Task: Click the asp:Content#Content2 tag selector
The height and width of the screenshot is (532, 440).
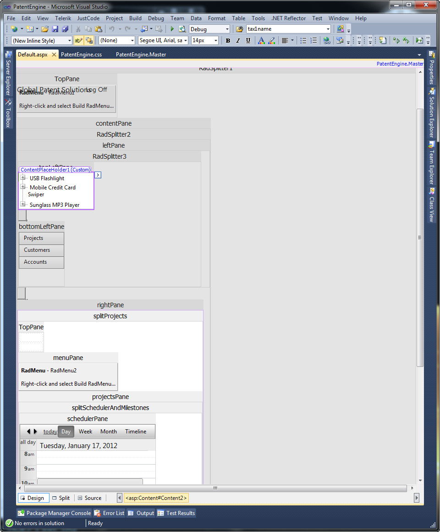Action: click(156, 498)
